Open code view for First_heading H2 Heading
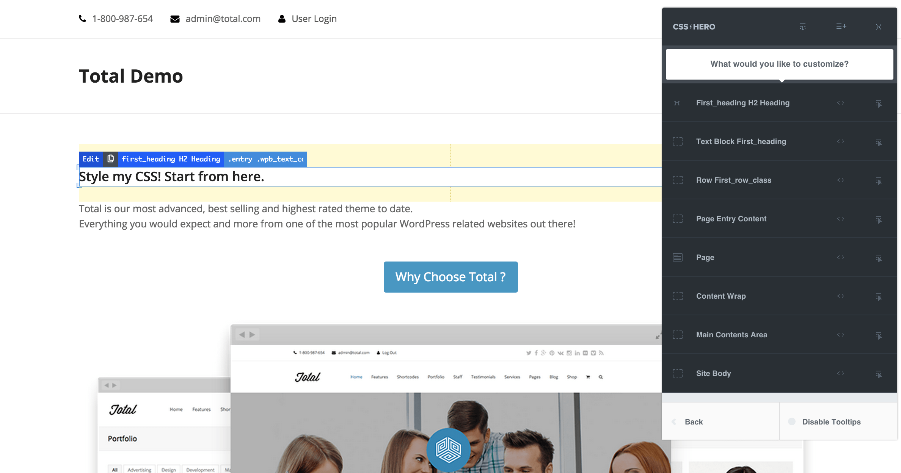This screenshot has width=901, height=473. [x=841, y=103]
